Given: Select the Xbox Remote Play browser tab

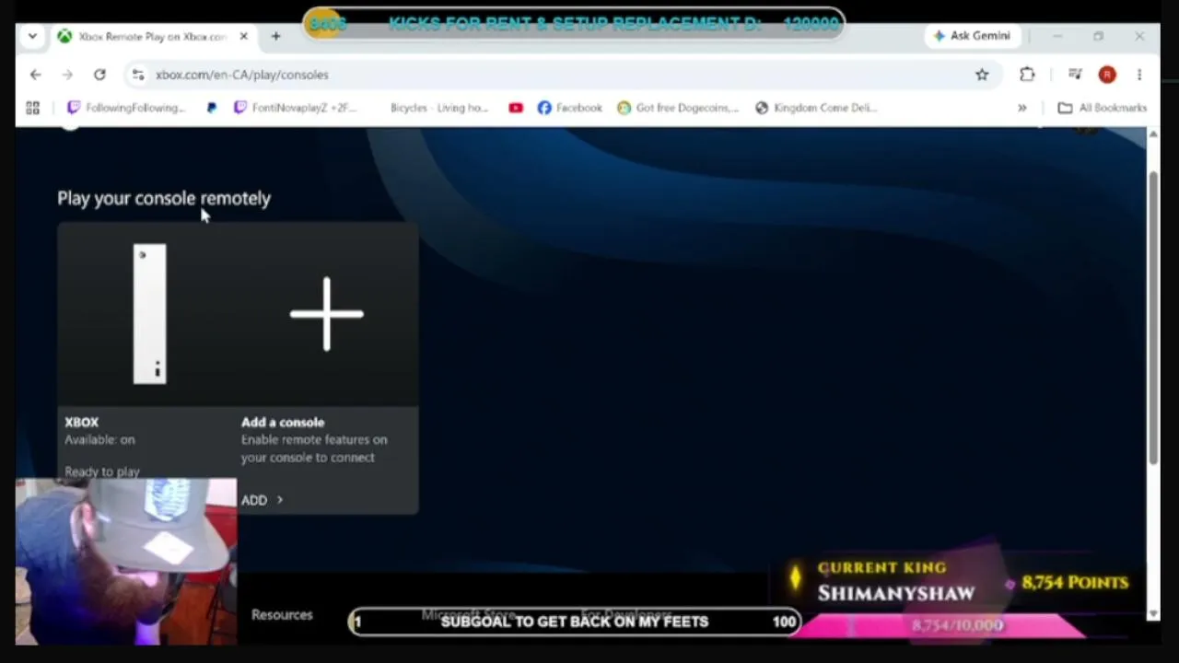Looking at the screenshot, I should click(153, 36).
